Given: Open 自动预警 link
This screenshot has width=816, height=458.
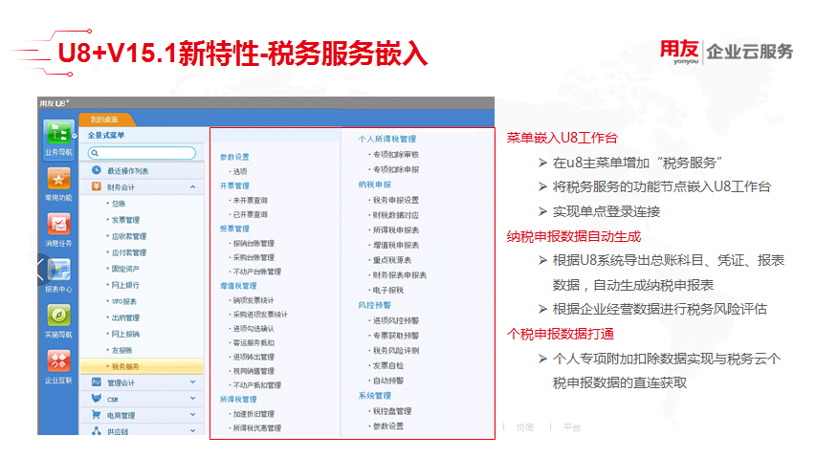Looking at the screenshot, I should (x=388, y=381).
